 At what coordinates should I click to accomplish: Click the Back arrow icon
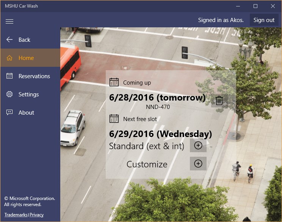[x=9, y=39]
